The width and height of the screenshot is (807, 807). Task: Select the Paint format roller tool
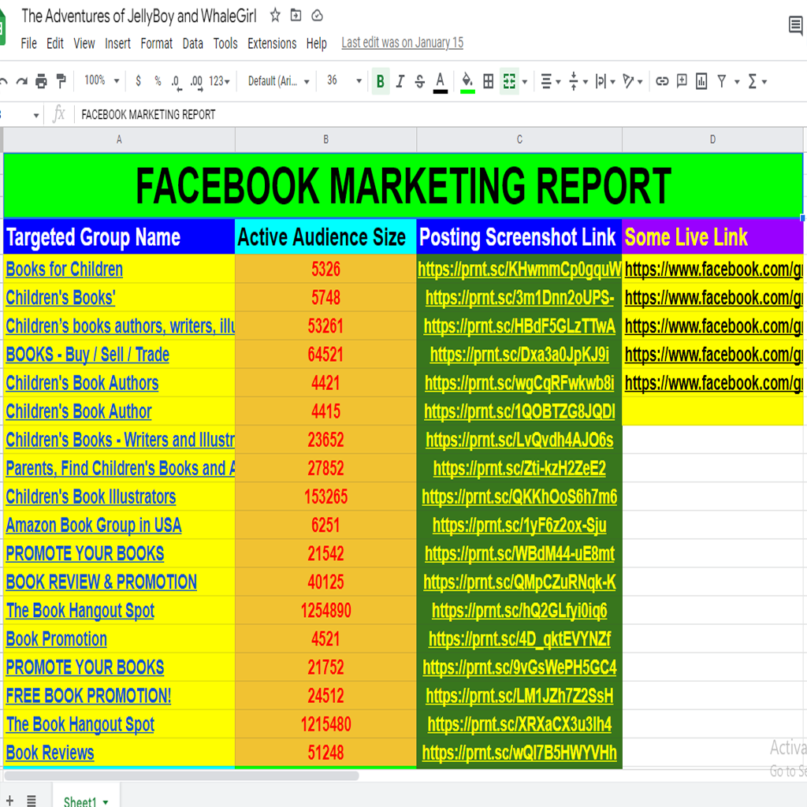coord(61,81)
